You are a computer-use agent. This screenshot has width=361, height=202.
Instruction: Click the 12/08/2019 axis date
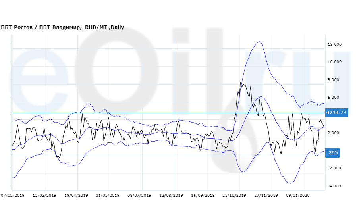[171, 196]
